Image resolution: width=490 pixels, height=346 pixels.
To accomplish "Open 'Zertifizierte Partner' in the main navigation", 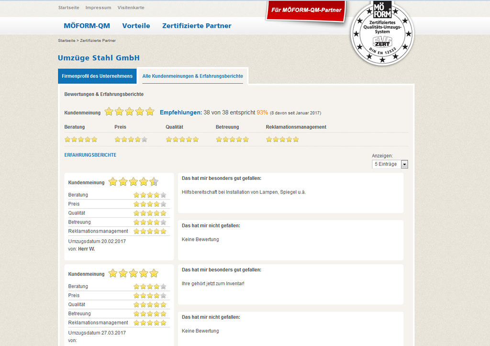I will (x=197, y=26).
